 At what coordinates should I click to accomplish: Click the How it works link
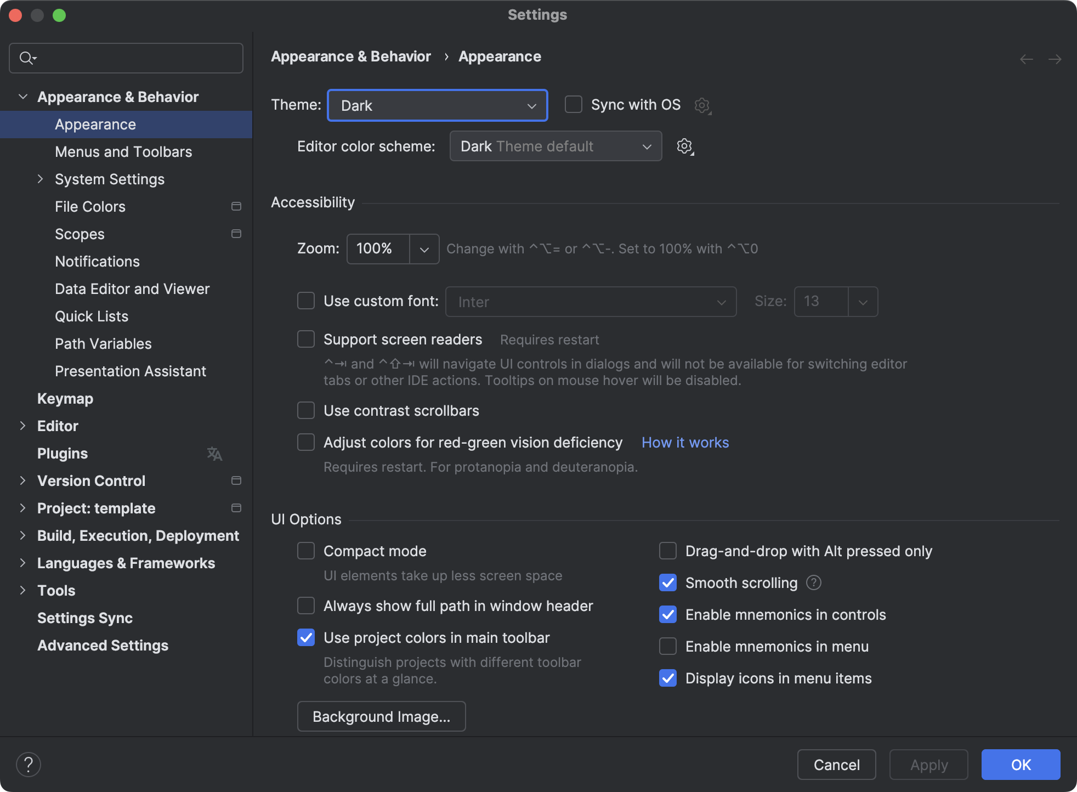pos(685,442)
